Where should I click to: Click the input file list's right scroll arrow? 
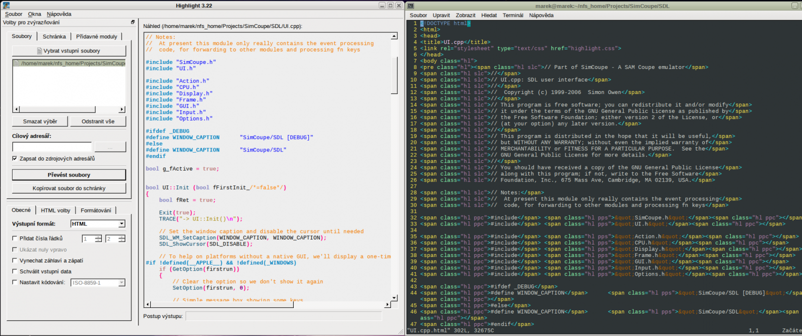click(122, 109)
